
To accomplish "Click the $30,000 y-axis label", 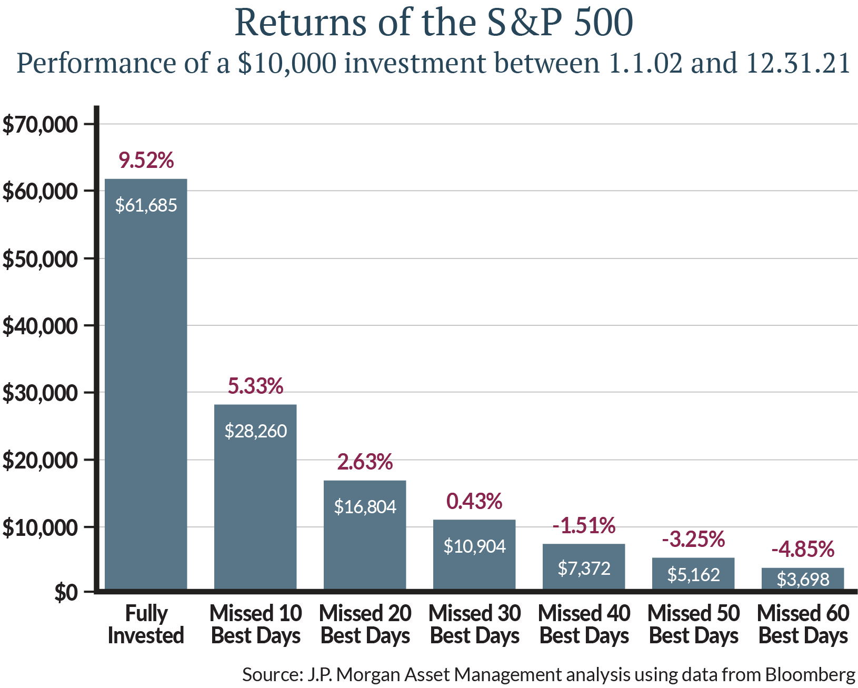I will (40, 393).
